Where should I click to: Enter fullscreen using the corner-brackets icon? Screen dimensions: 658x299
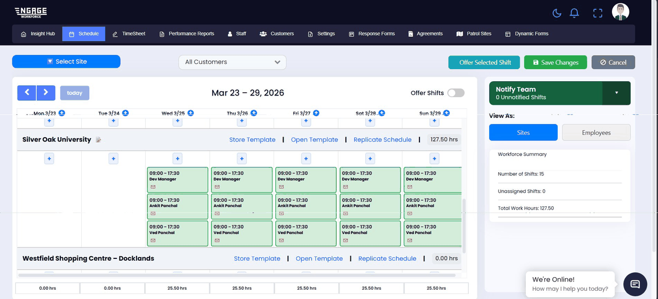pyautogui.click(x=598, y=13)
